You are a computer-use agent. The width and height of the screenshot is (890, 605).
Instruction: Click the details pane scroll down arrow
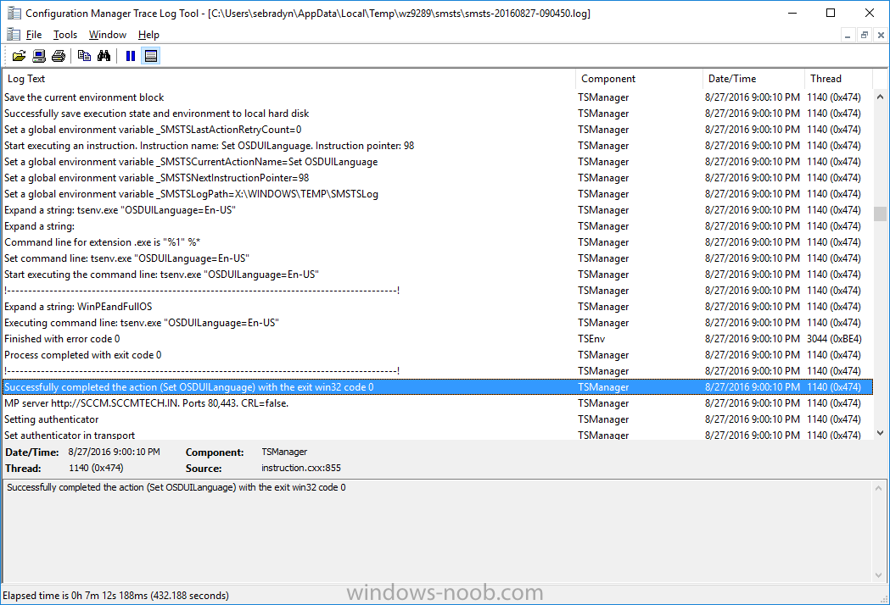point(879,575)
